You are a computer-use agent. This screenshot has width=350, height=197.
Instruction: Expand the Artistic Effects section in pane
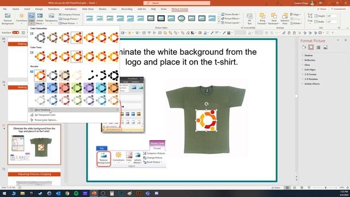coord(312,84)
